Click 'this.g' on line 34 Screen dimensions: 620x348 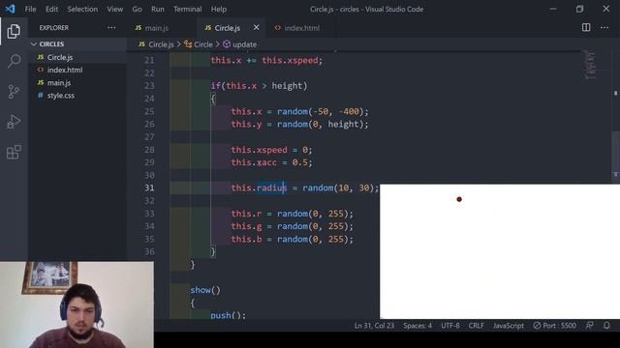click(x=247, y=226)
